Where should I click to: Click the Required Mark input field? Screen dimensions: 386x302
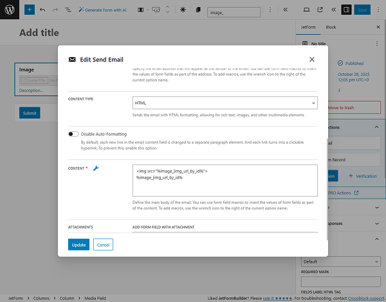tap(341, 281)
